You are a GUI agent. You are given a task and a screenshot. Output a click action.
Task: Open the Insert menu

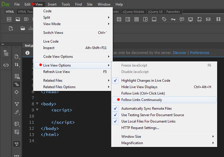click(x=52, y=4)
